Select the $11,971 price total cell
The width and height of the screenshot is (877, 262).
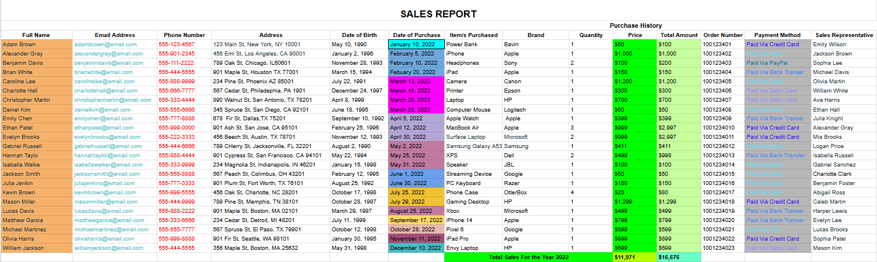(635, 257)
